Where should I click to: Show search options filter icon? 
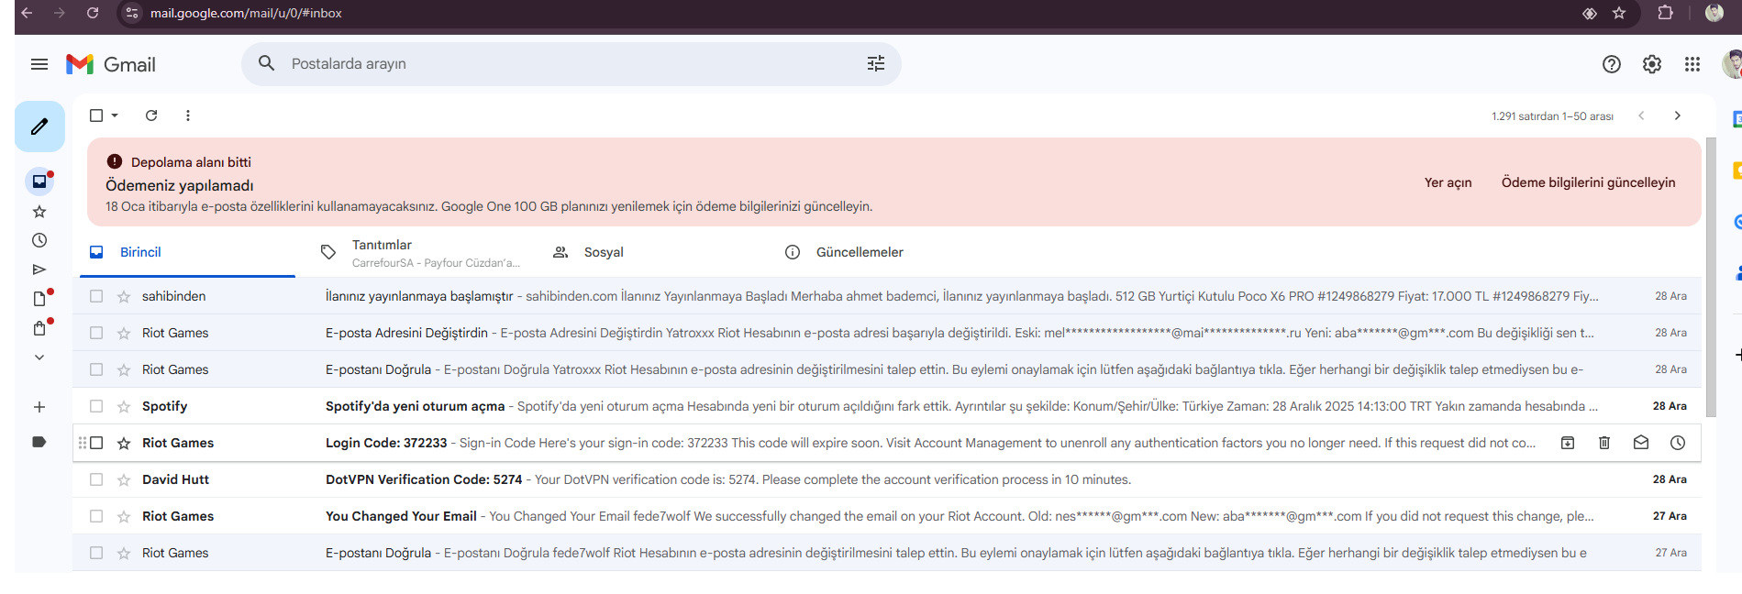[876, 63]
